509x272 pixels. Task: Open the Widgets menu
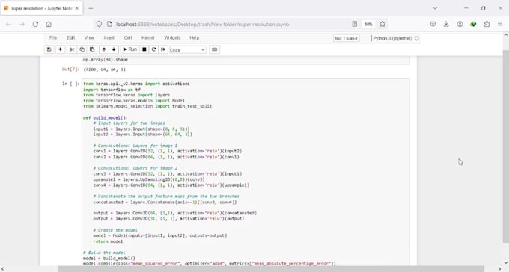point(172,37)
